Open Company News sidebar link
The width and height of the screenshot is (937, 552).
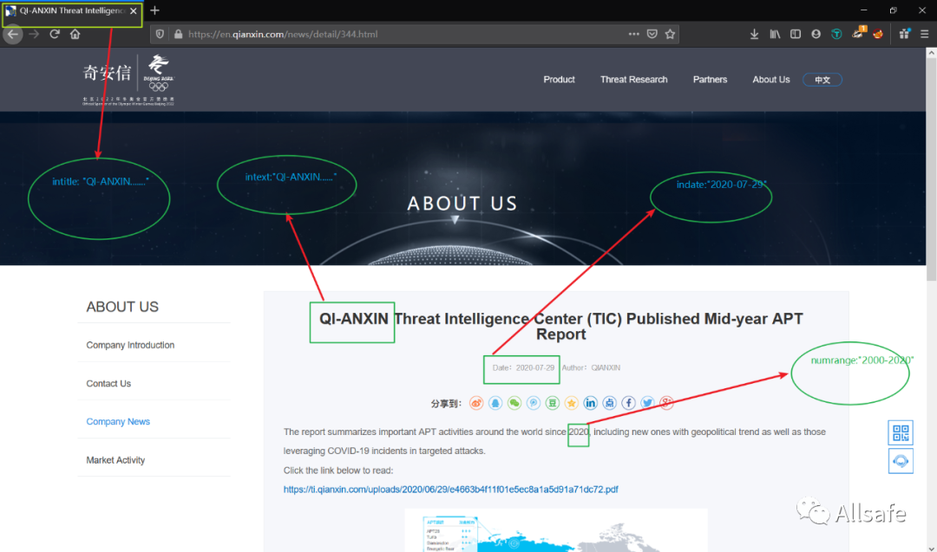pyautogui.click(x=118, y=421)
